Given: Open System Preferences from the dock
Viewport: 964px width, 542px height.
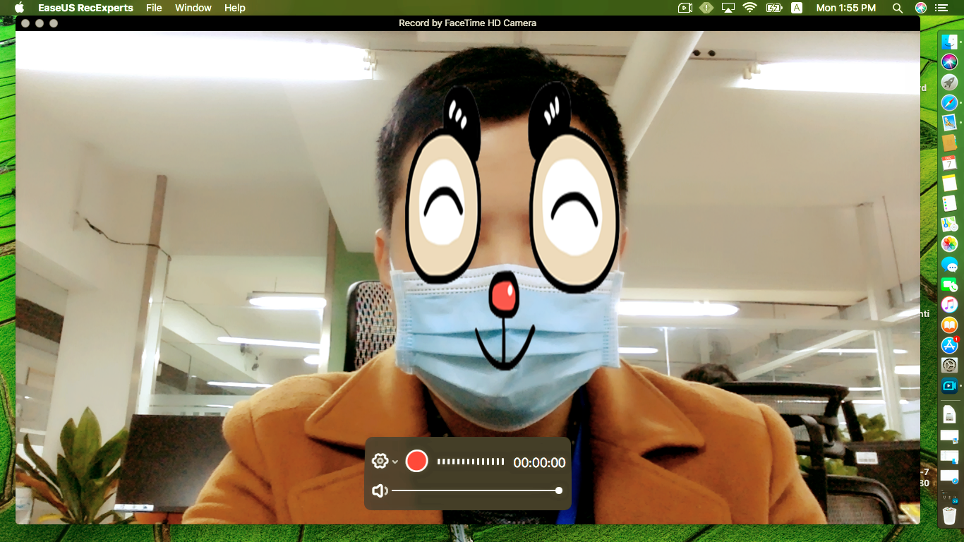Looking at the screenshot, I should click(949, 366).
